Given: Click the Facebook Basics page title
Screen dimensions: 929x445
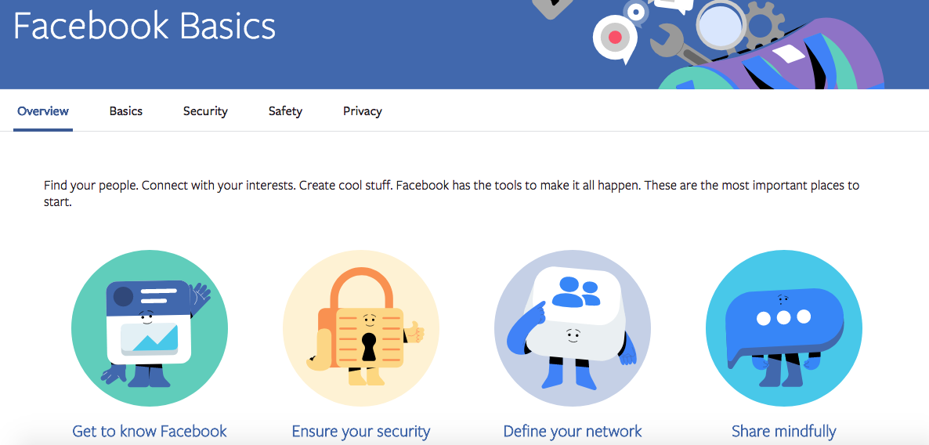Looking at the screenshot, I should click(x=145, y=27).
